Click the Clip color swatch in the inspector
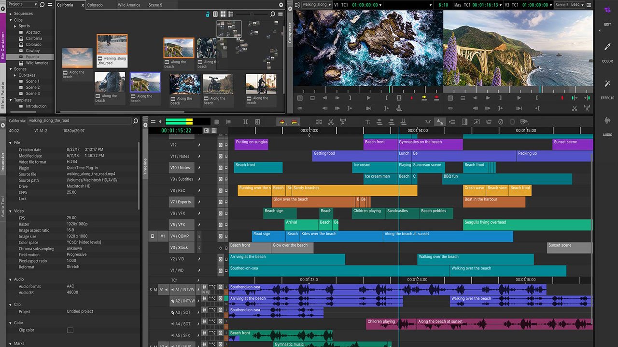 click(70, 330)
